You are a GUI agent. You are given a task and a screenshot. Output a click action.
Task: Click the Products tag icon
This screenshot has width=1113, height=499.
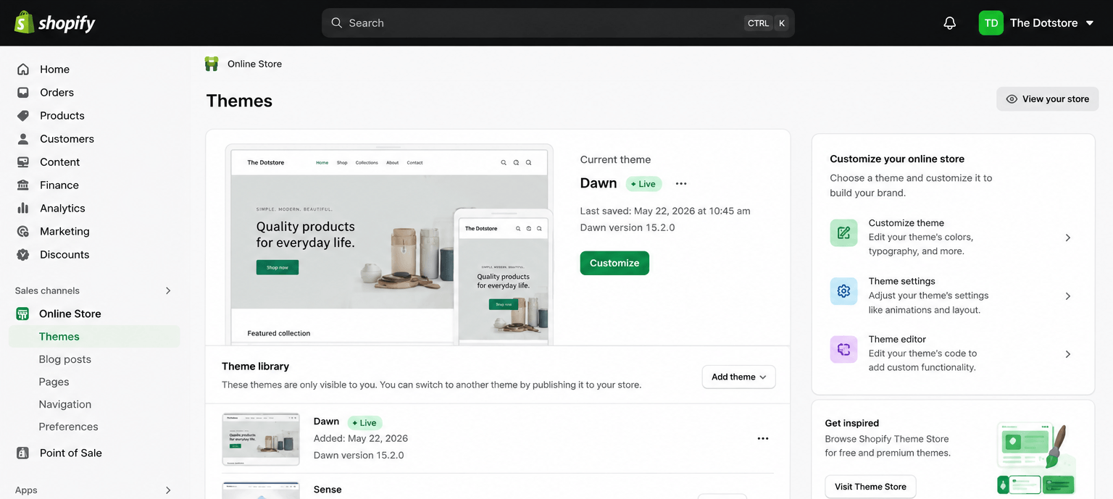point(23,116)
